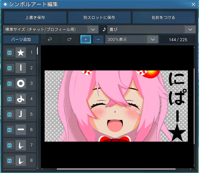
Task: Open the 標準サイズ size dropdown arrow
Action: click(93, 29)
